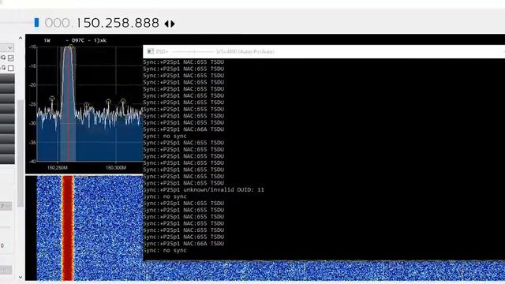Click the left panel scroll-up arrow

click(21, 38)
